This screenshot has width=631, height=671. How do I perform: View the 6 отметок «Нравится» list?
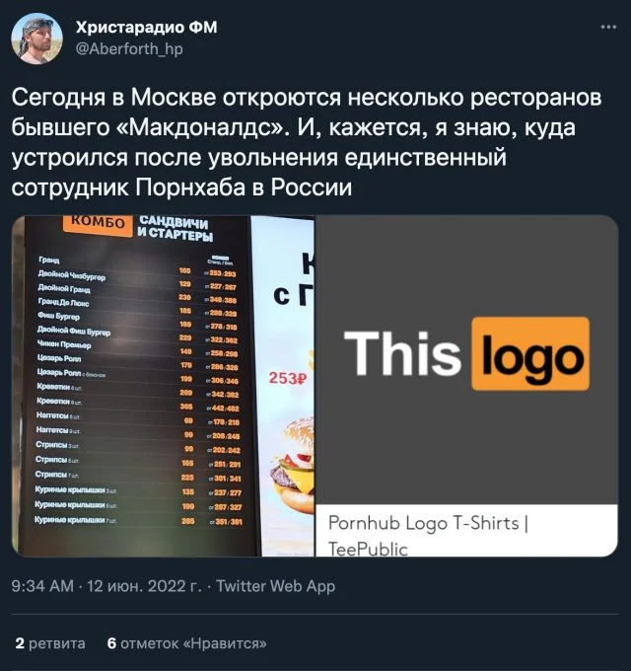coord(186,643)
